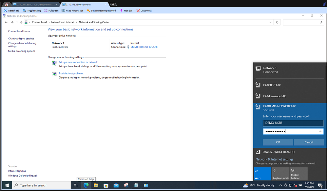The width and height of the screenshot is (327, 191).
Task: Expand the address bar history dropdown
Action: pyautogui.click(x=270, y=22)
